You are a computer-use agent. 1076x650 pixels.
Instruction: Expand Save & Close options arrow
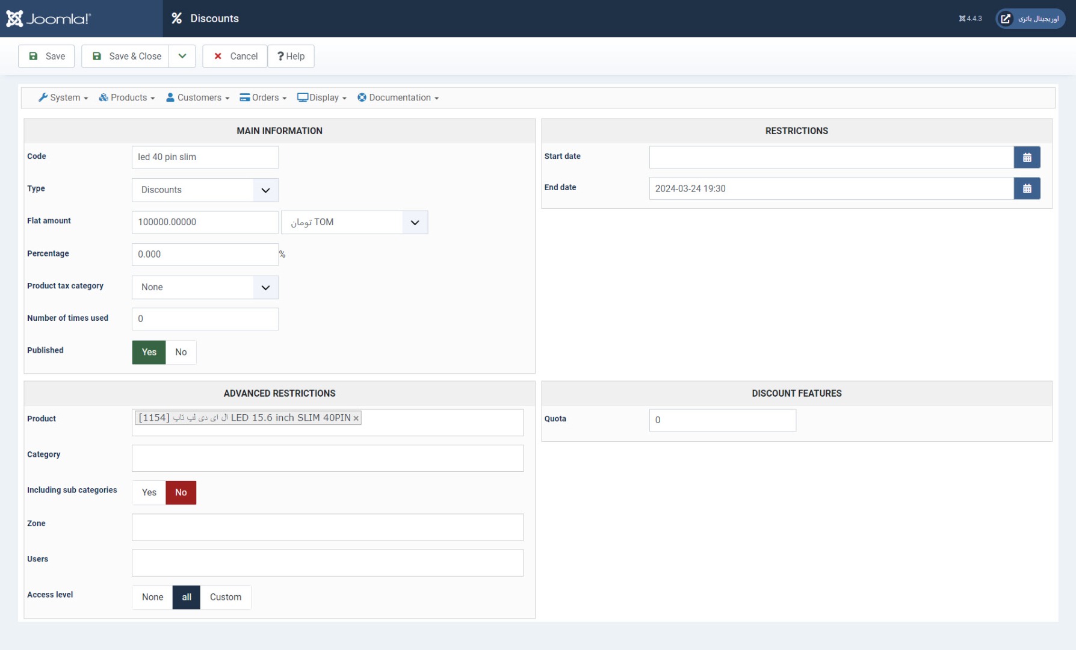[x=182, y=57]
